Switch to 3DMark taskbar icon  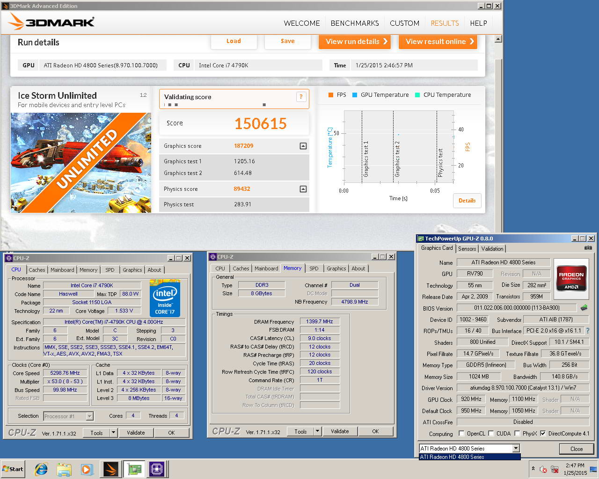click(111, 469)
